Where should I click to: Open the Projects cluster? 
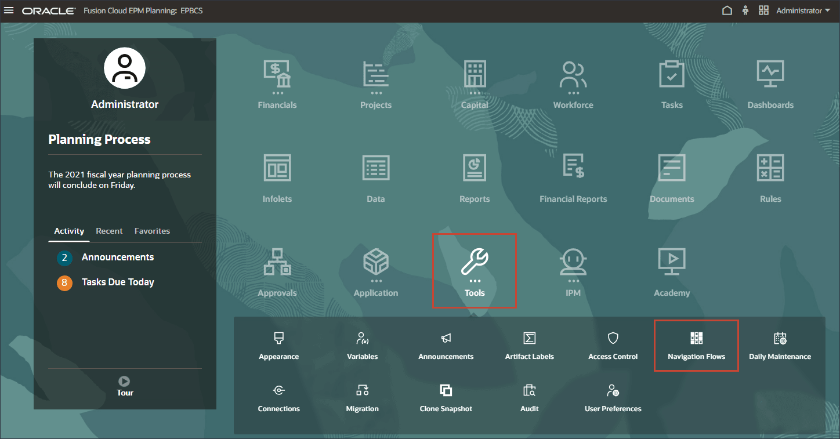tap(376, 85)
